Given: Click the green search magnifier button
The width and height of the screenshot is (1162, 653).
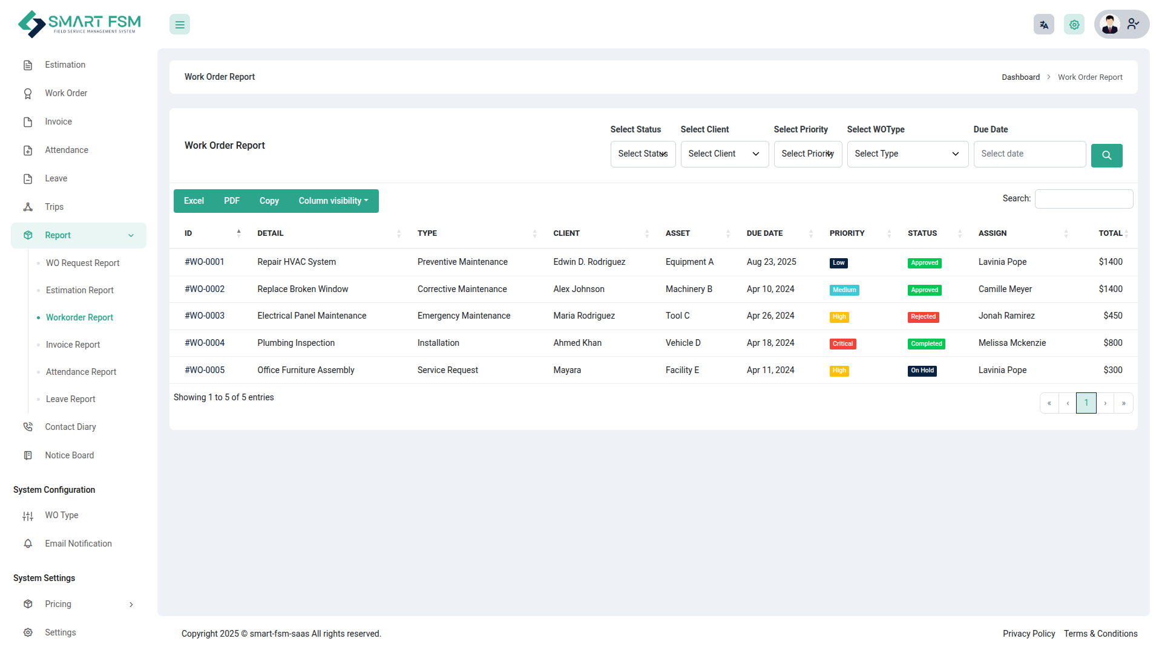Looking at the screenshot, I should (1106, 155).
